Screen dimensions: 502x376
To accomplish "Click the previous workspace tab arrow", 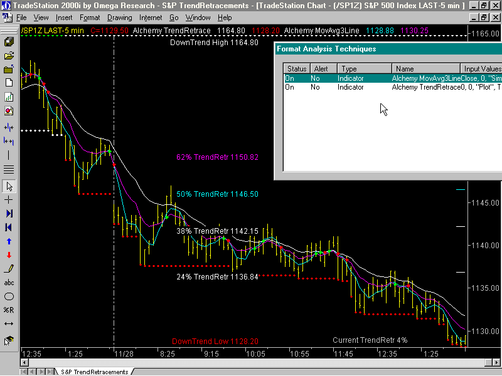I will pos(33,372).
